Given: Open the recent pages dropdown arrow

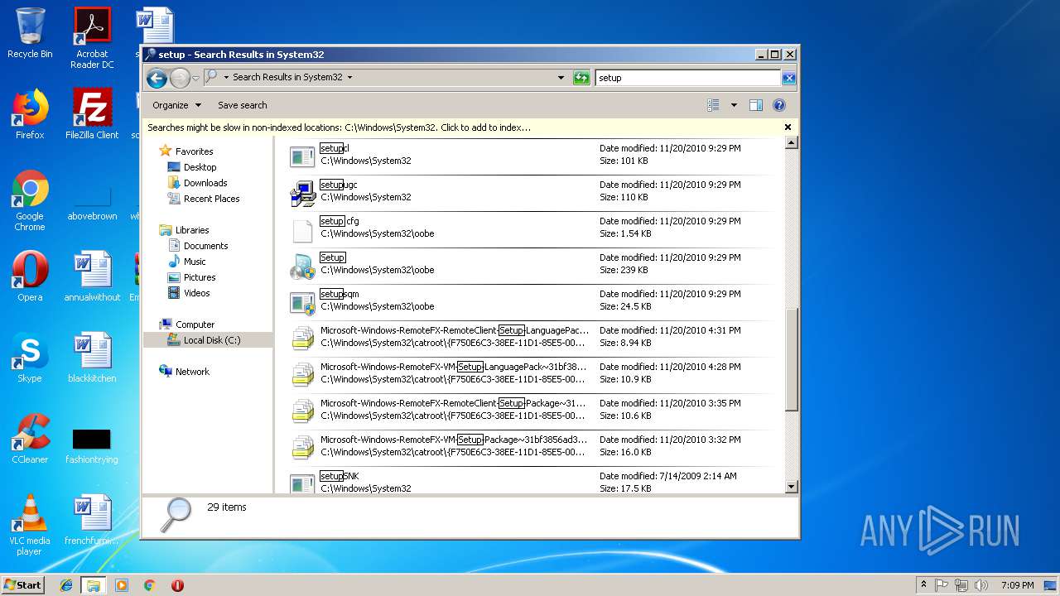Looking at the screenshot, I should [x=195, y=78].
